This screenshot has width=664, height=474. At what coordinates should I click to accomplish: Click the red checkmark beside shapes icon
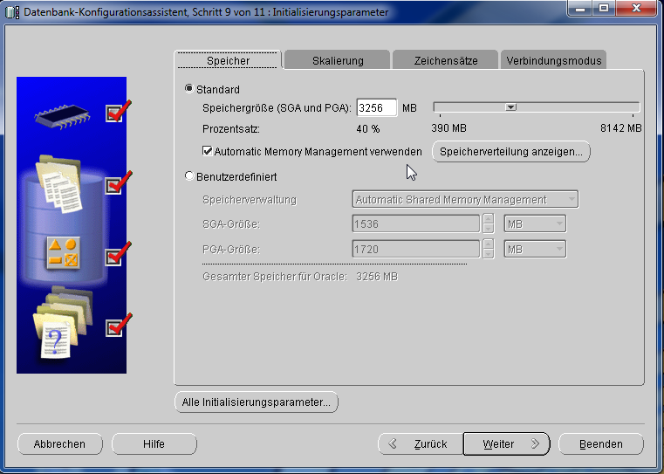click(117, 255)
